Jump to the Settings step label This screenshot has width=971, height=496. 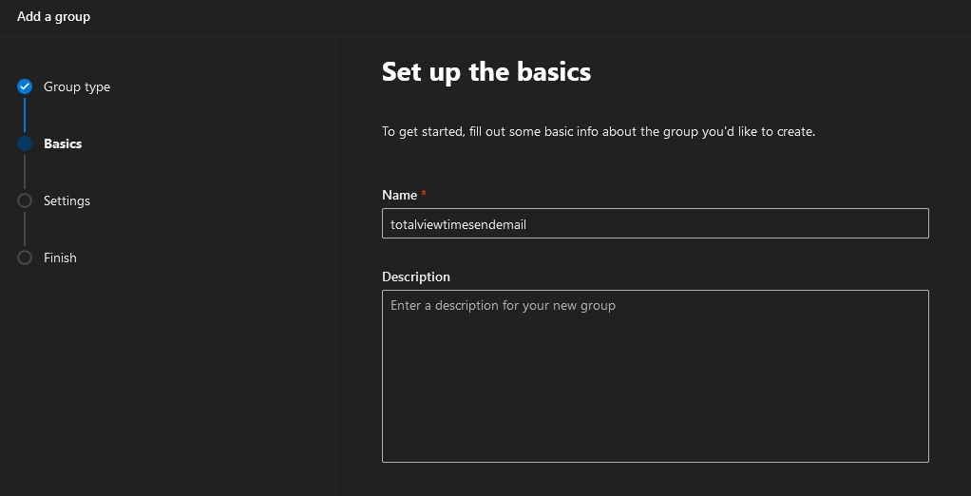(x=67, y=200)
